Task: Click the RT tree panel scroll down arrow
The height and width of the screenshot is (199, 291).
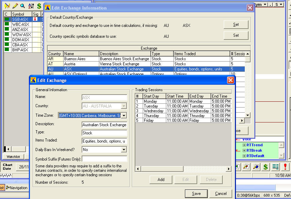Action: coord(281,155)
